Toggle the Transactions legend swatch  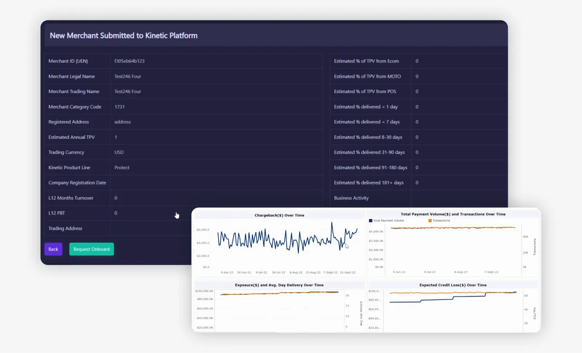click(430, 220)
